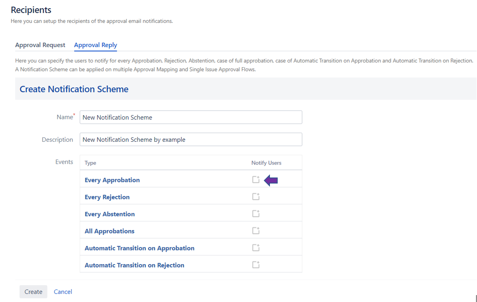Image resolution: width=477 pixels, height=302 pixels.
Task: Select the Every Approbation event label
Action: 112,180
